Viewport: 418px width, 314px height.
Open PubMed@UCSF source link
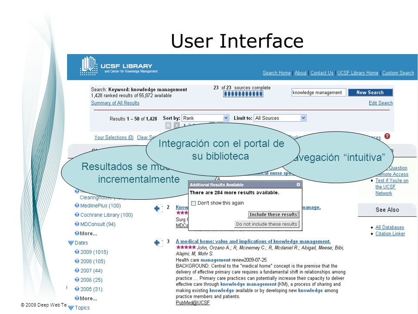(193, 303)
